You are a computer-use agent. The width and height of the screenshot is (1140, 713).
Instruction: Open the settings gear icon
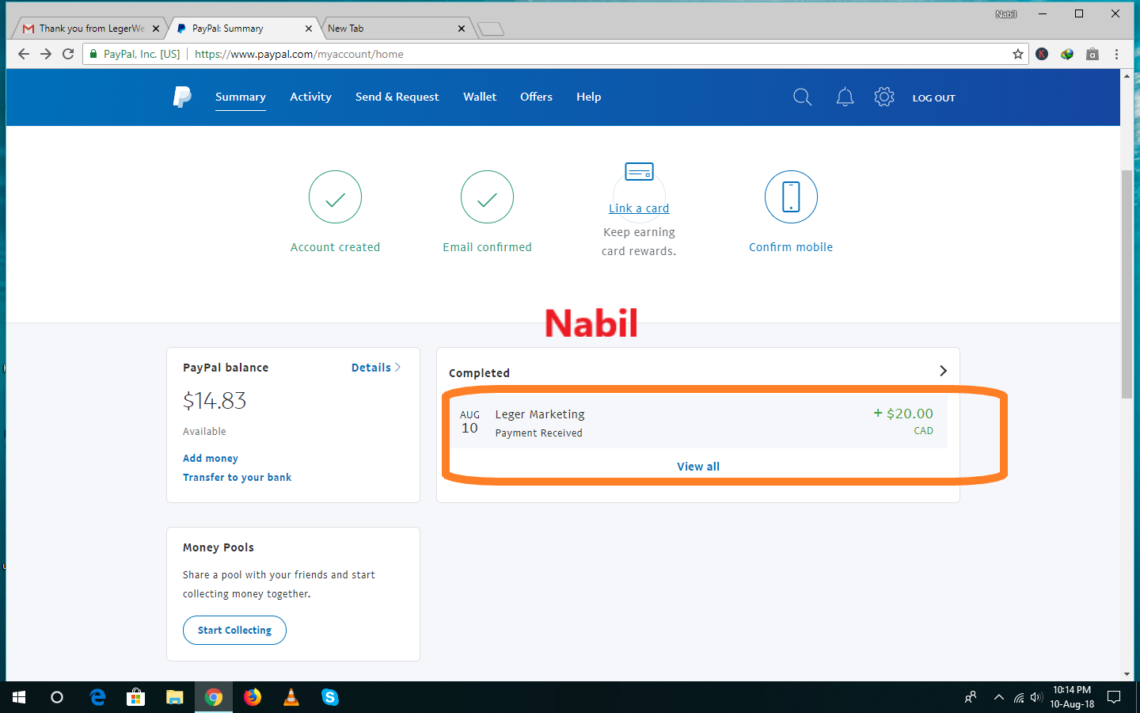tap(884, 97)
